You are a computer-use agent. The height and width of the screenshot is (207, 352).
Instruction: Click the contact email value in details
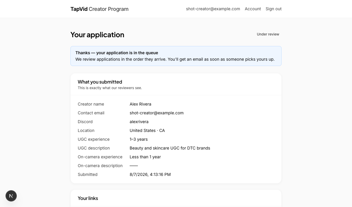157,113
